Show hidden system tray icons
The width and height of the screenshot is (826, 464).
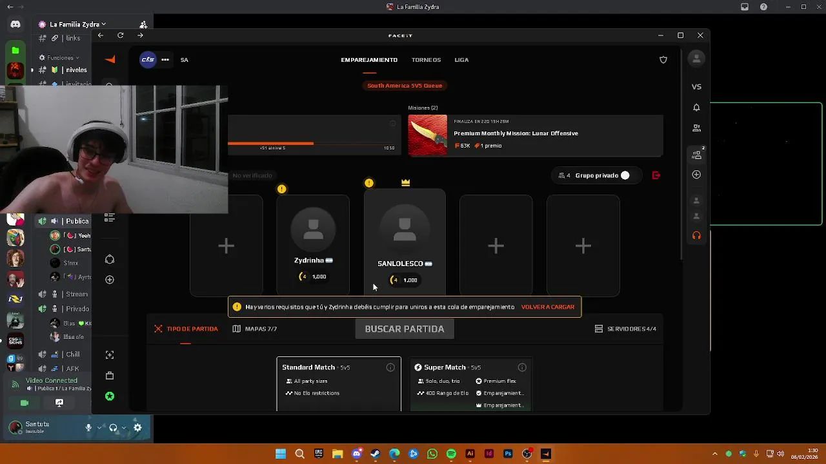pyautogui.click(x=714, y=454)
